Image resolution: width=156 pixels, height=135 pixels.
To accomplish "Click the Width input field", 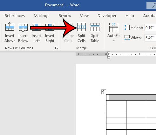I will click(x=150, y=38).
